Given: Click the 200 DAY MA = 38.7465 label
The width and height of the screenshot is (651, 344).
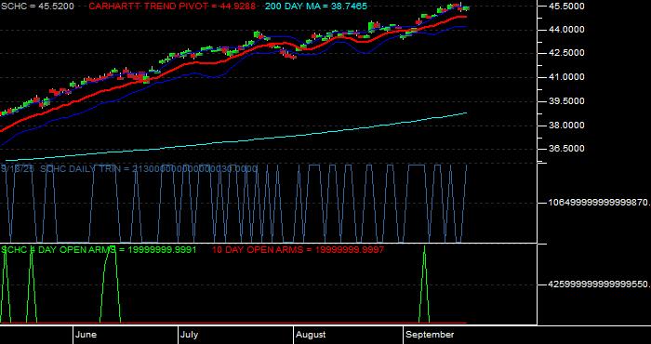Looking at the screenshot, I should (x=316, y=7).
